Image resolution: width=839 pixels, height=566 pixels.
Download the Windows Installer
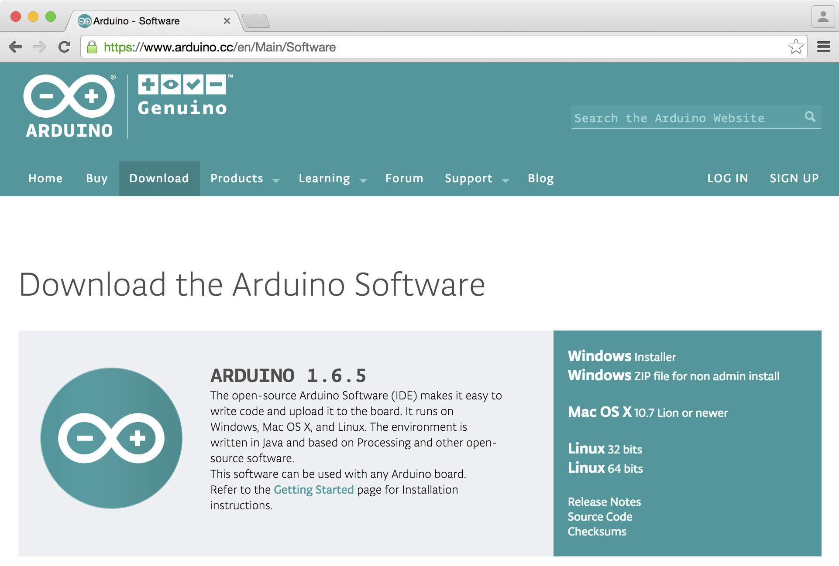(x=622, y=356)
